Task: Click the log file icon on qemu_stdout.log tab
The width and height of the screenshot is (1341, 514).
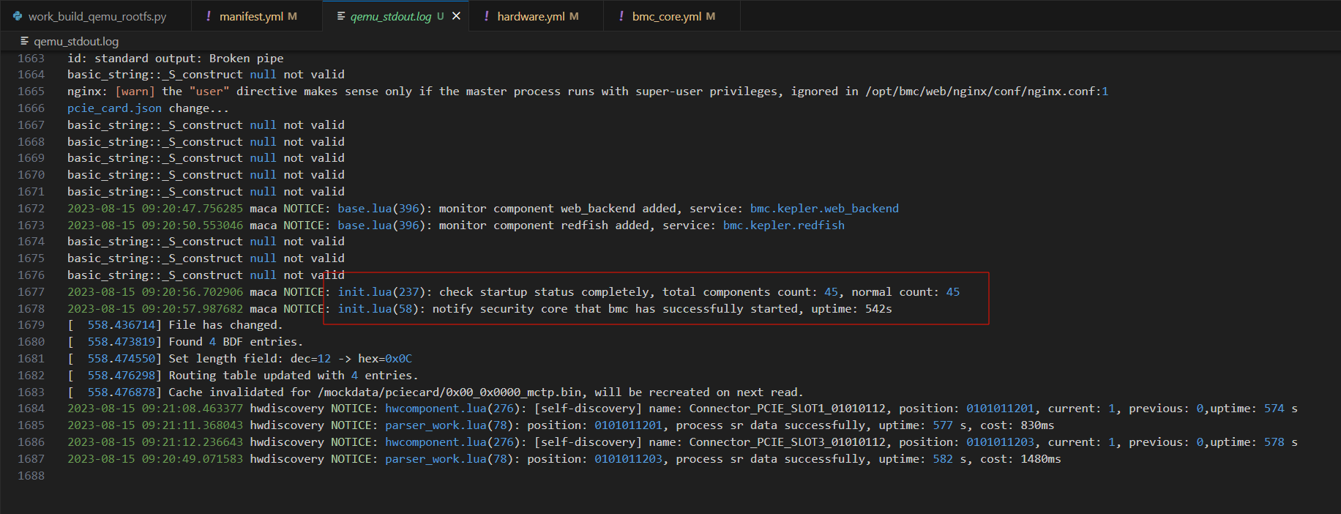Action: 341,16
